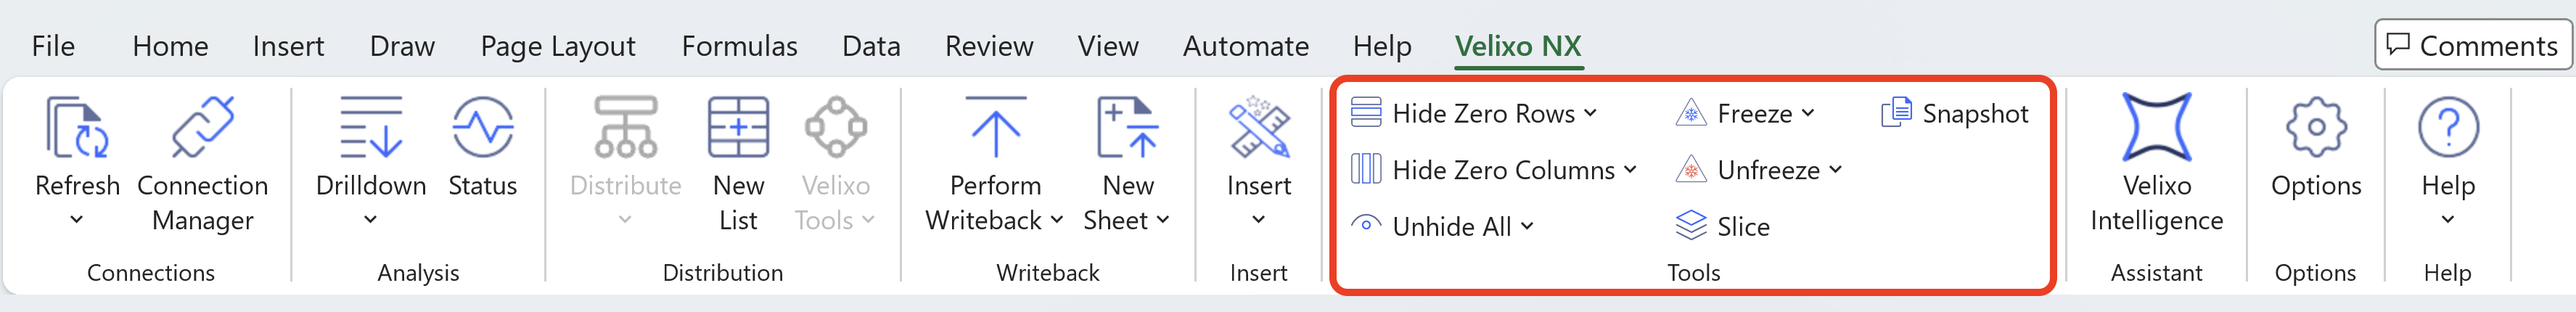Open the Connection Manager
2576x312 pixels.
pyautogui.click(x=202, y=128)
